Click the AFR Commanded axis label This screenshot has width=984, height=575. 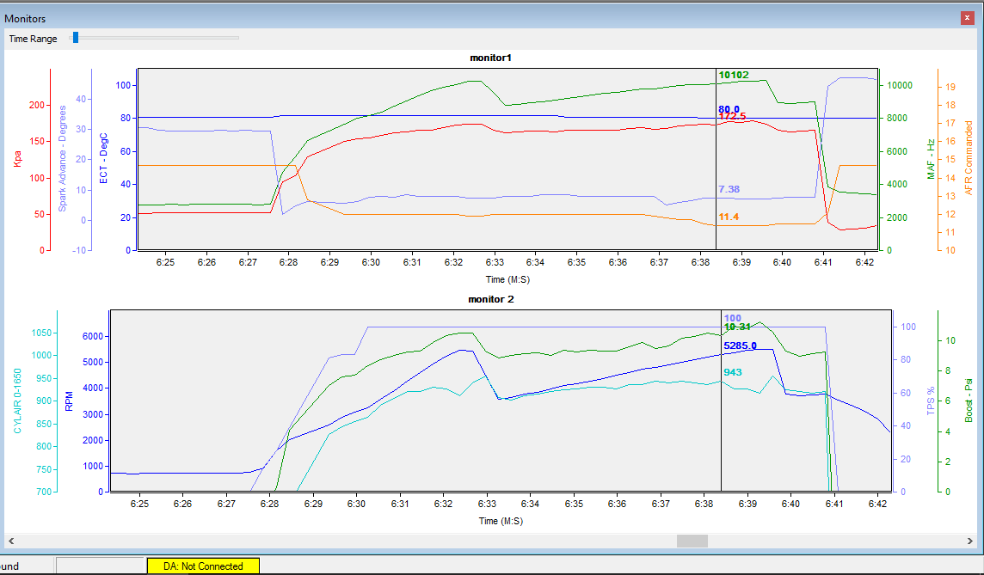(x=969, y=159)
